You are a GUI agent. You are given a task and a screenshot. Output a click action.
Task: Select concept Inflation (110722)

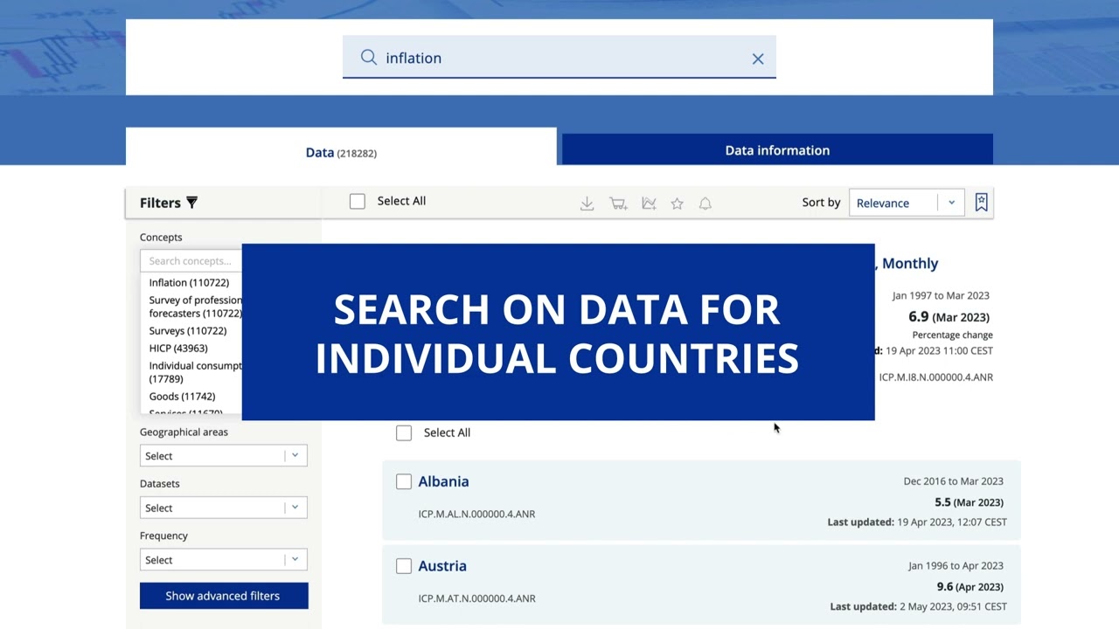point(189,282)
